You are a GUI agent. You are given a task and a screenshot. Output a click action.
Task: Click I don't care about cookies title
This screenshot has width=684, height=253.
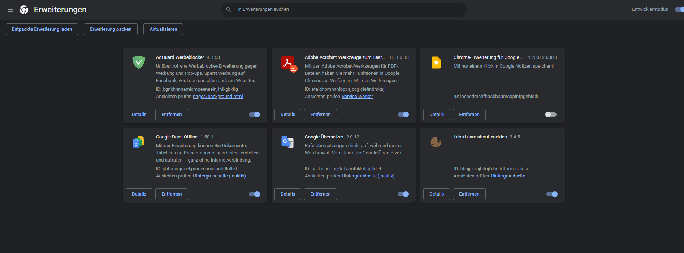tap(480, 137)
